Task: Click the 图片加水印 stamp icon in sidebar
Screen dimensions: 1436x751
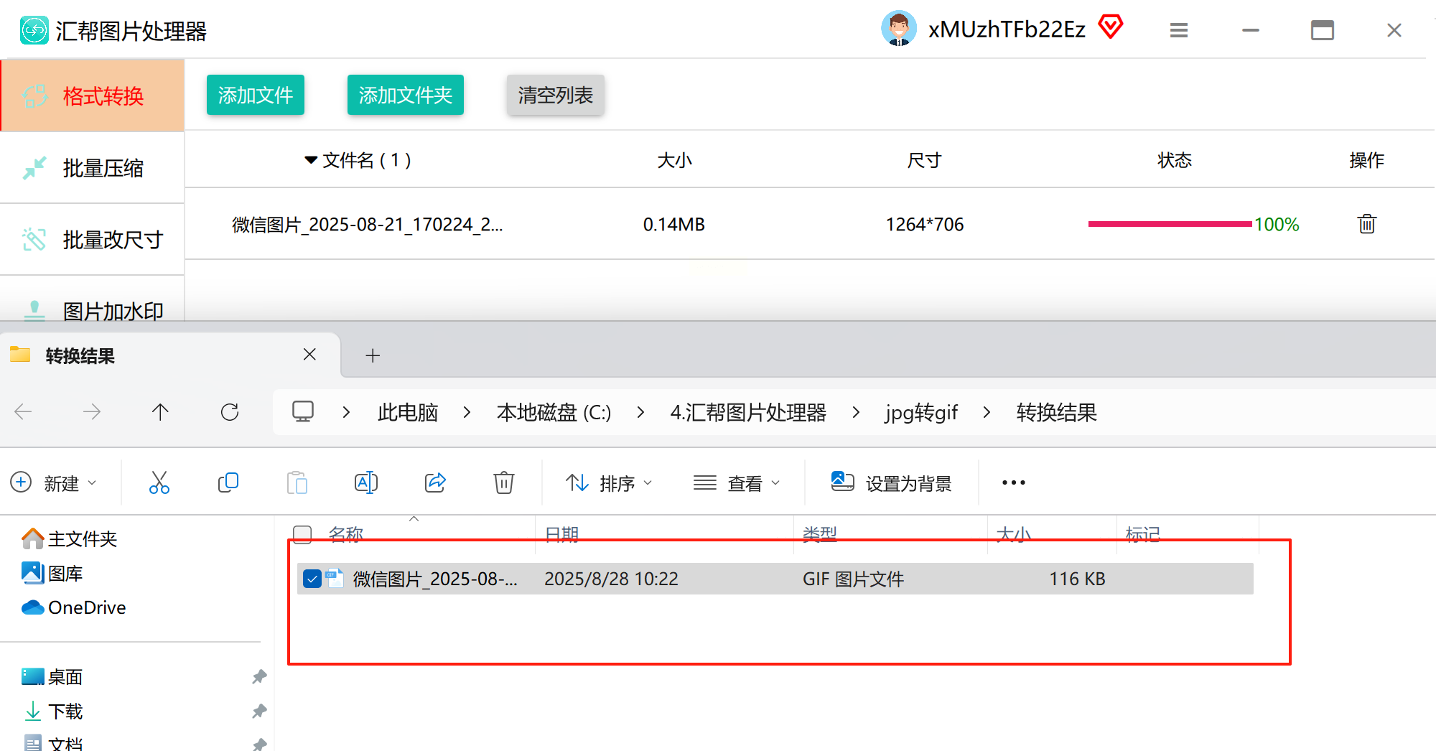Action: point(34,309)
